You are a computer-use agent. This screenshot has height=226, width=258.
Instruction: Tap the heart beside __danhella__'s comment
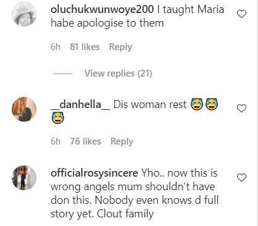click(241, 109)
